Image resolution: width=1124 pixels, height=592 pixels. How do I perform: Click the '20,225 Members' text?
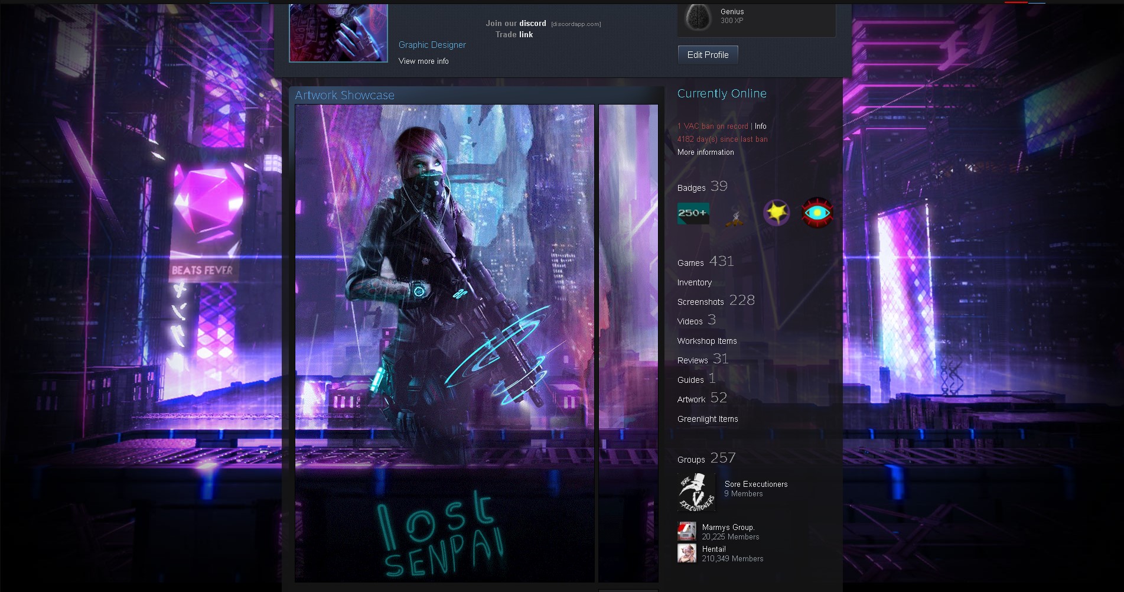coord(731,537)
